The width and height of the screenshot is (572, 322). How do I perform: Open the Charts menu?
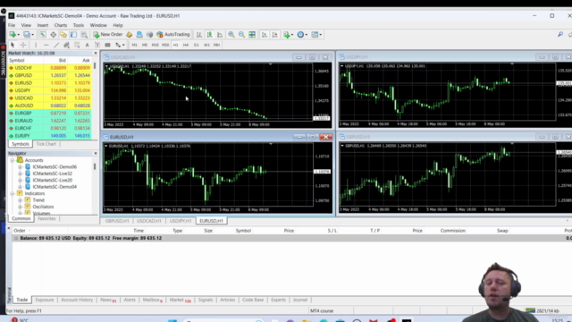point(61,25)
